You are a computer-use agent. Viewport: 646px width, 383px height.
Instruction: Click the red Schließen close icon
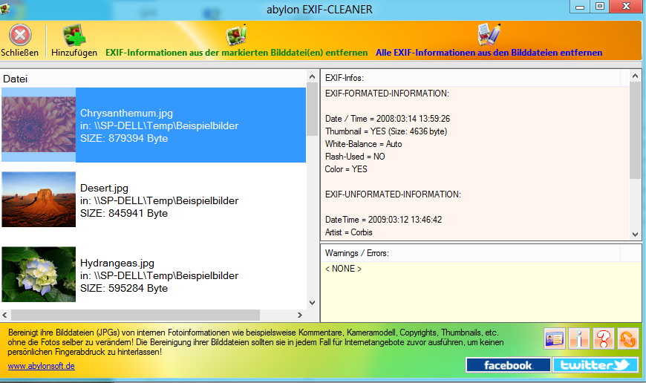coord(20,35)
